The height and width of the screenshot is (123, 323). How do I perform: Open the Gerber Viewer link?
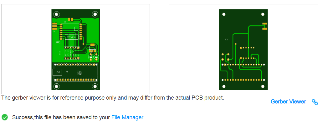point(288,102)
